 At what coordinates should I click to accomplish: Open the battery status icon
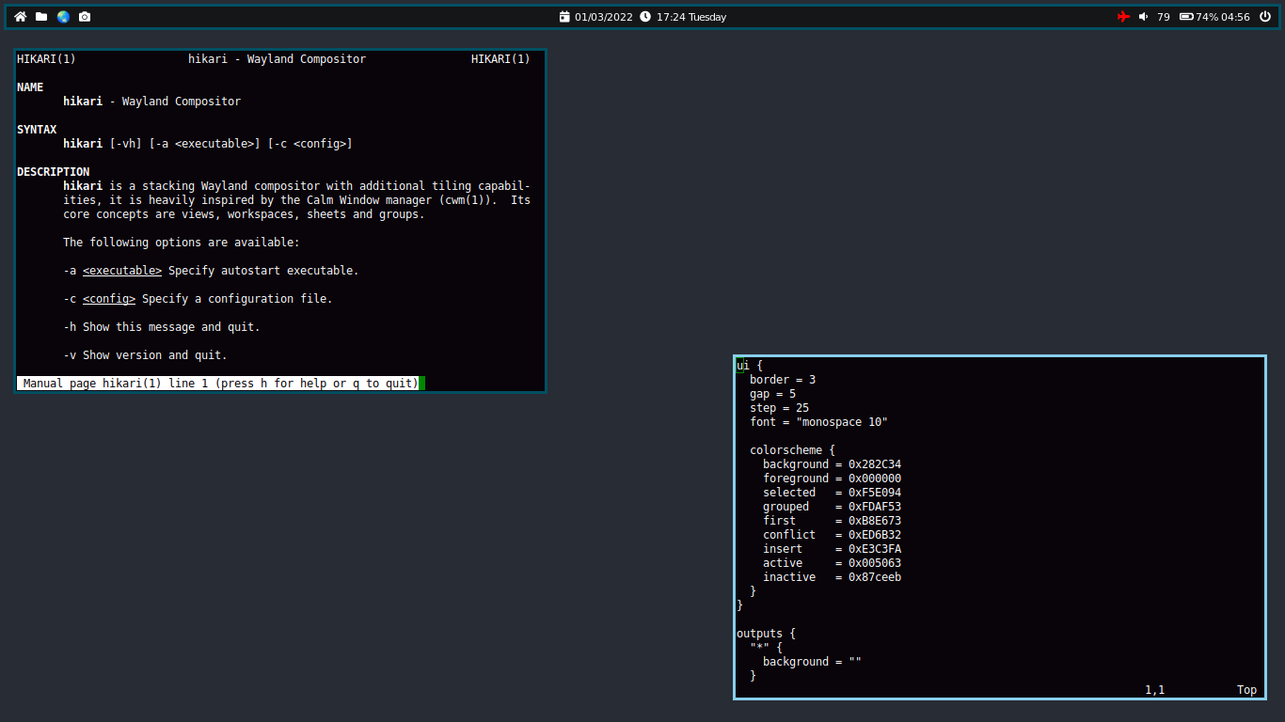pyautogui.click(x=1186, y=17)
